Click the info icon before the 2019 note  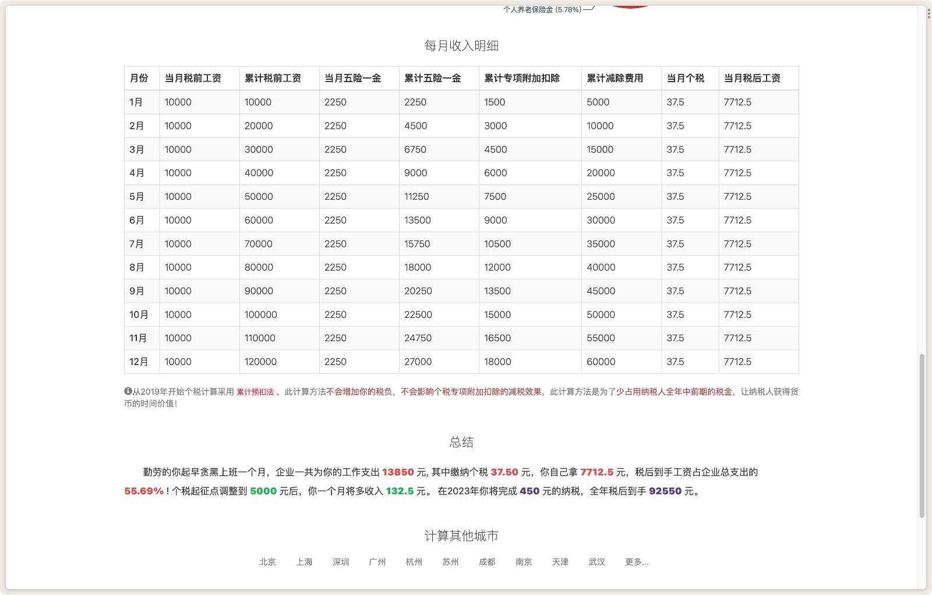(x=128, y=391)
